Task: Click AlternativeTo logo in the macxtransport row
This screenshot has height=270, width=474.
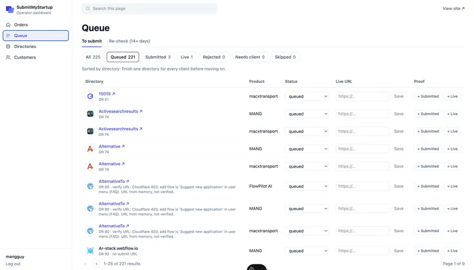Action: pos(90,231)
